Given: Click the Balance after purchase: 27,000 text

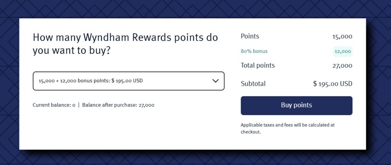Looking at the screenshot, I should pyautogui.click(x=118, y=105).
